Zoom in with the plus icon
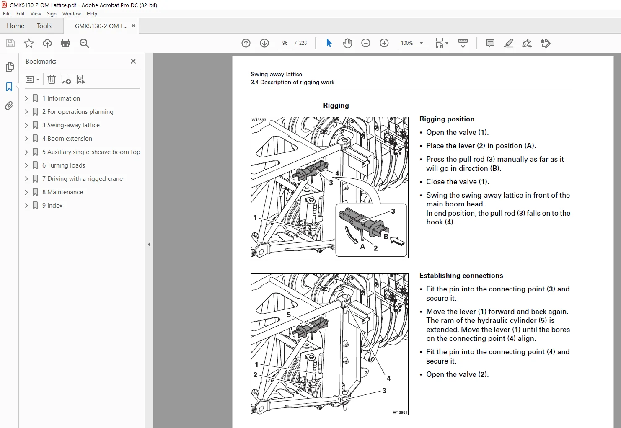This screenshot has height=428, width=621. point(384,43)
